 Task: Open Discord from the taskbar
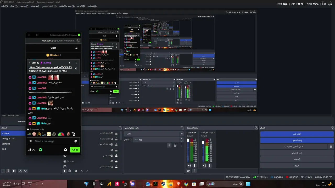point(132,184)
